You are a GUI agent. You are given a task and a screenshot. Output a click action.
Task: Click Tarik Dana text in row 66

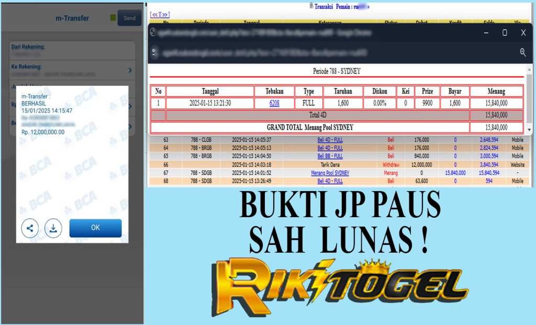(330, 165)
